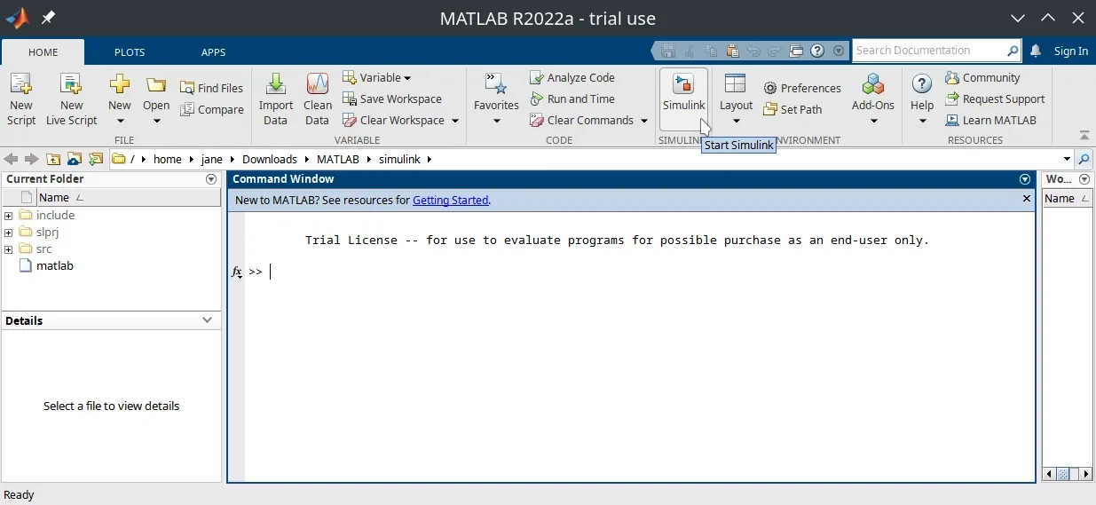Expand the include folder

[x=9, y=216]
